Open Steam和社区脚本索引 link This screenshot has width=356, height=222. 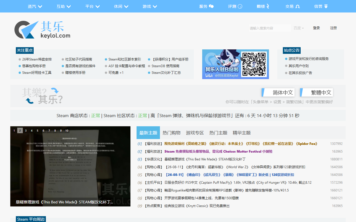click(125, 59)
